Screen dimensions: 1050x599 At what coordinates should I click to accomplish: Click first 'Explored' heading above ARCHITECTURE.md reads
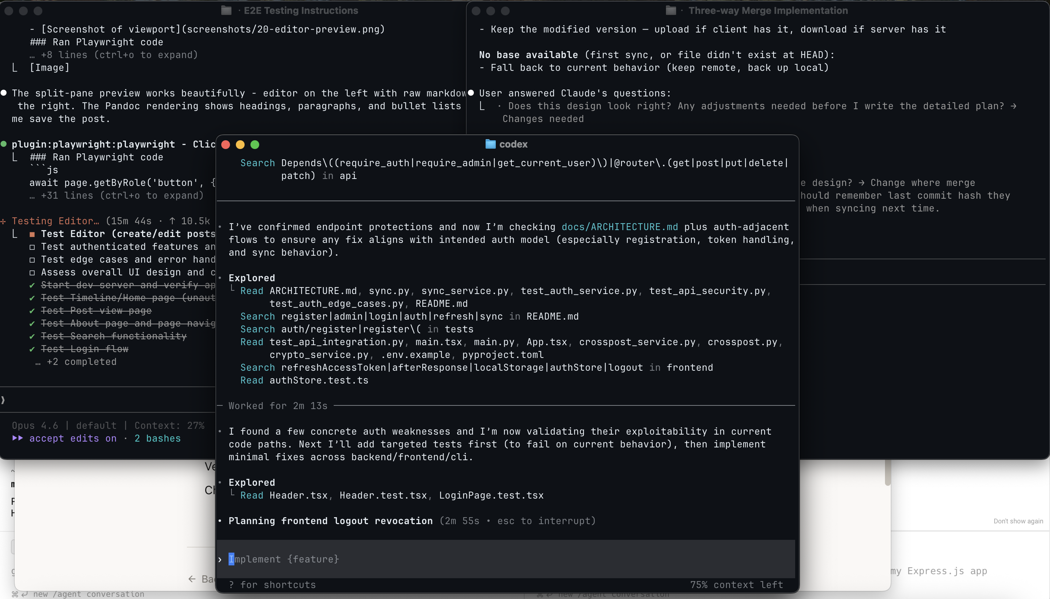click(x=252, y=278)
